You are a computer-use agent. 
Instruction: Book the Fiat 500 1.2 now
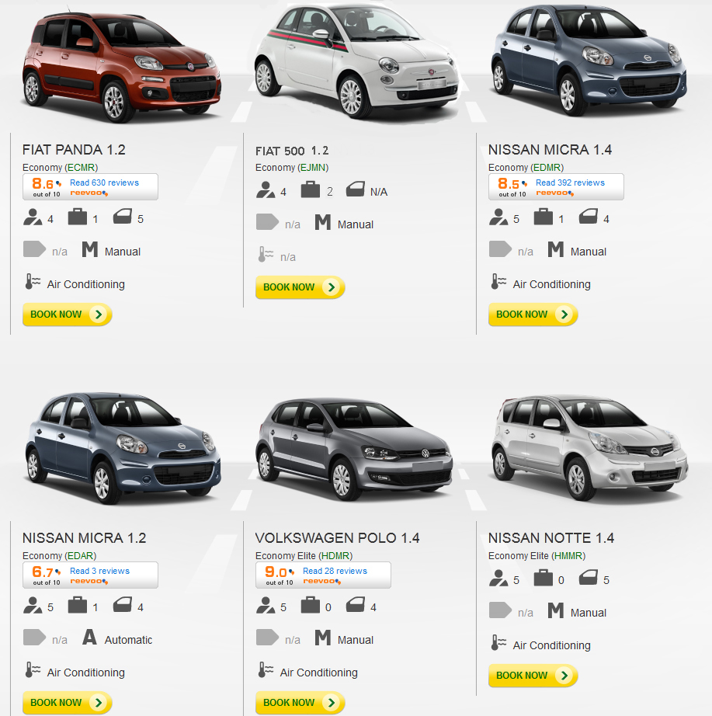(x=300, y=287)
